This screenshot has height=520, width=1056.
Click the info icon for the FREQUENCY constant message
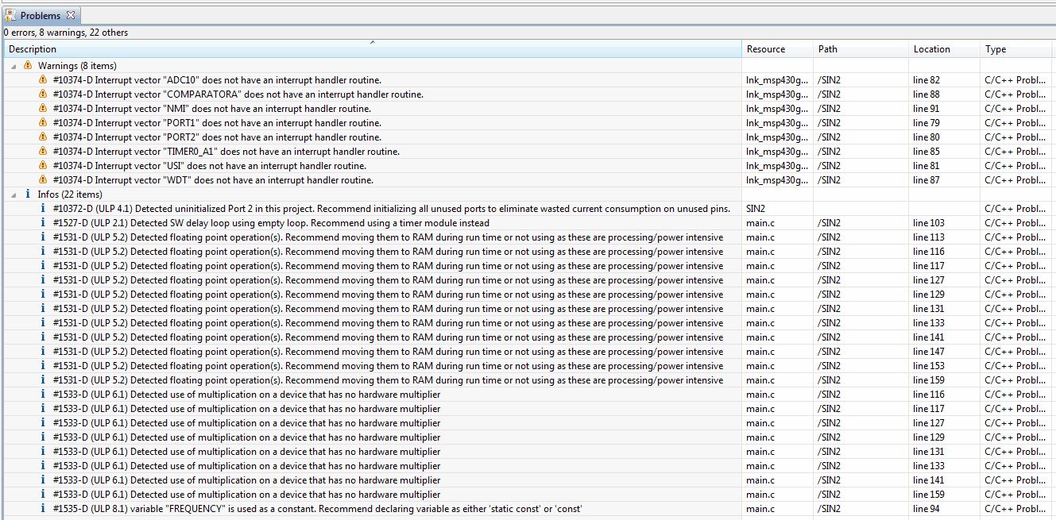tap(43, 509)
